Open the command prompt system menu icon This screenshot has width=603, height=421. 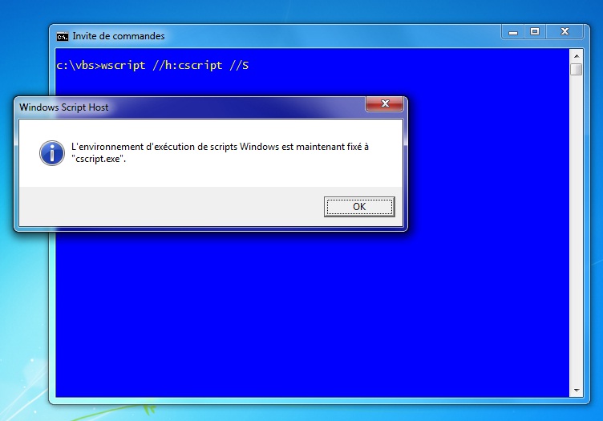(62, 37)
